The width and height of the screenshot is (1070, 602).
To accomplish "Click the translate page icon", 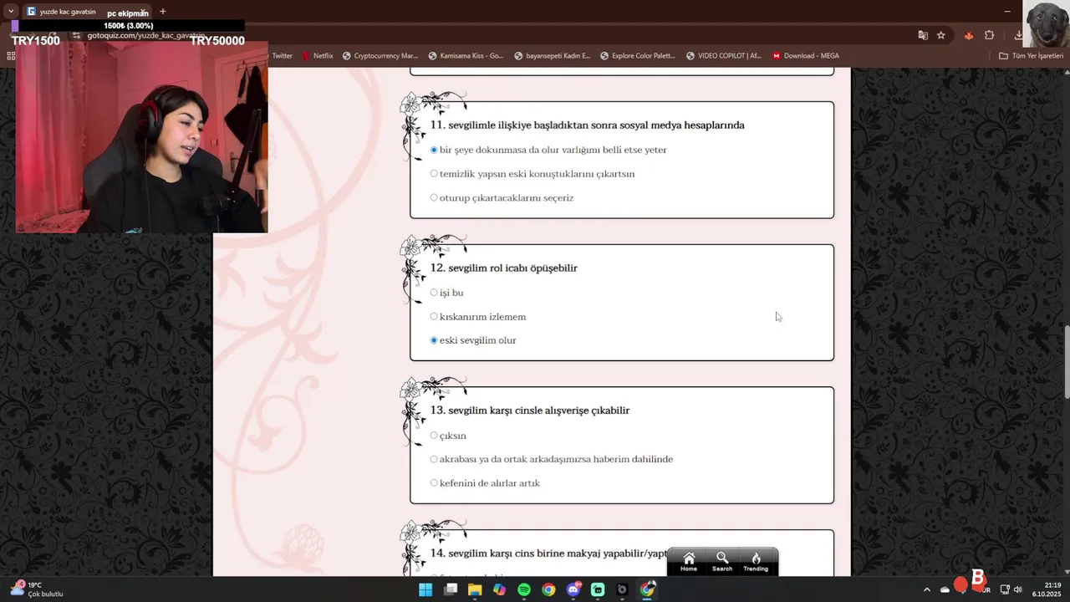I will (x=923, y=35).
